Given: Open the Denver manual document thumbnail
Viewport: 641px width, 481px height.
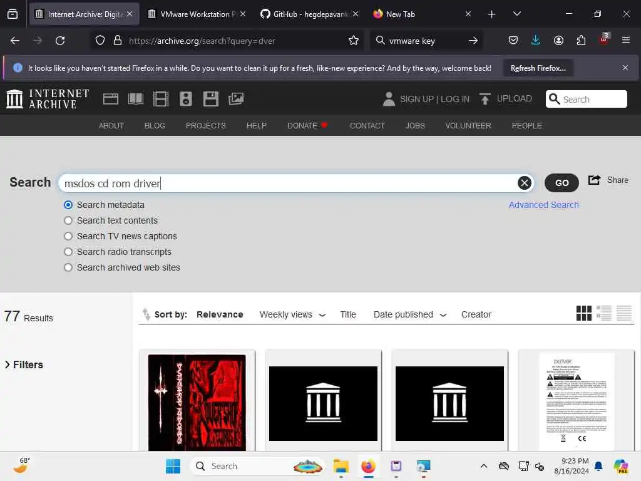Looking at the screenshot, I should 577,403.
